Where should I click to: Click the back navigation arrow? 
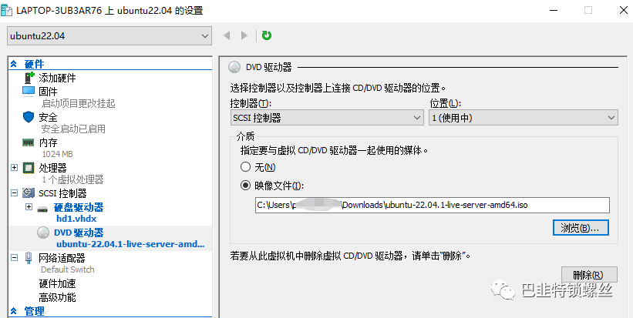(227, 35)
